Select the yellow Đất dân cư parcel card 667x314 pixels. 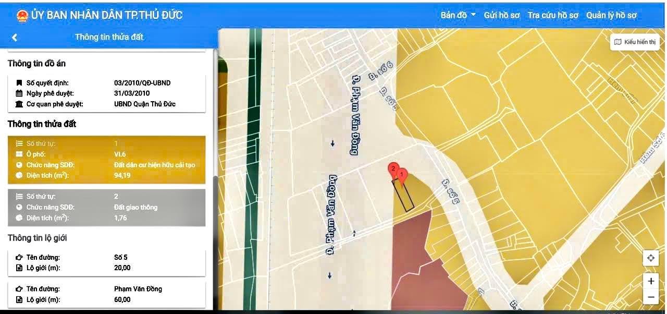pyautogui.click(x=106, y=160)
